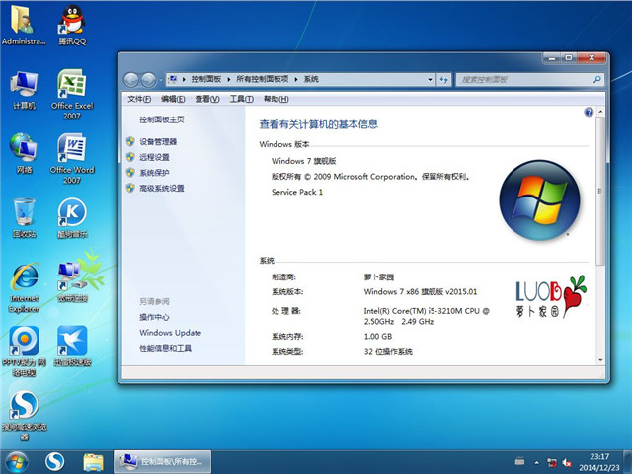Screen dimensions: 632x474
Task: Open Sogou browser from taskbar
Action: click(55, 462)
